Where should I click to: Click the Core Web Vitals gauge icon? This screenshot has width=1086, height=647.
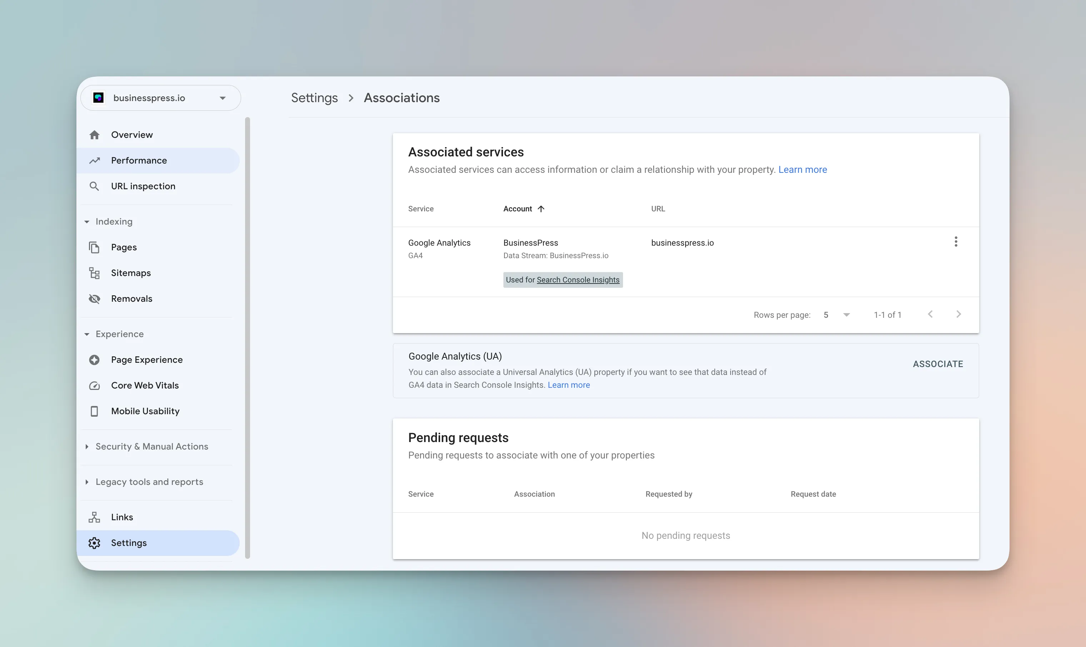[94, 385]
